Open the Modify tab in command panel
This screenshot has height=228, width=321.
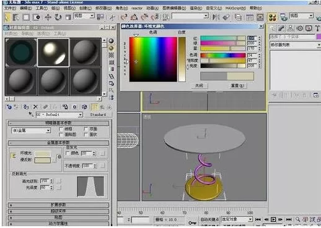click(281, 28)
